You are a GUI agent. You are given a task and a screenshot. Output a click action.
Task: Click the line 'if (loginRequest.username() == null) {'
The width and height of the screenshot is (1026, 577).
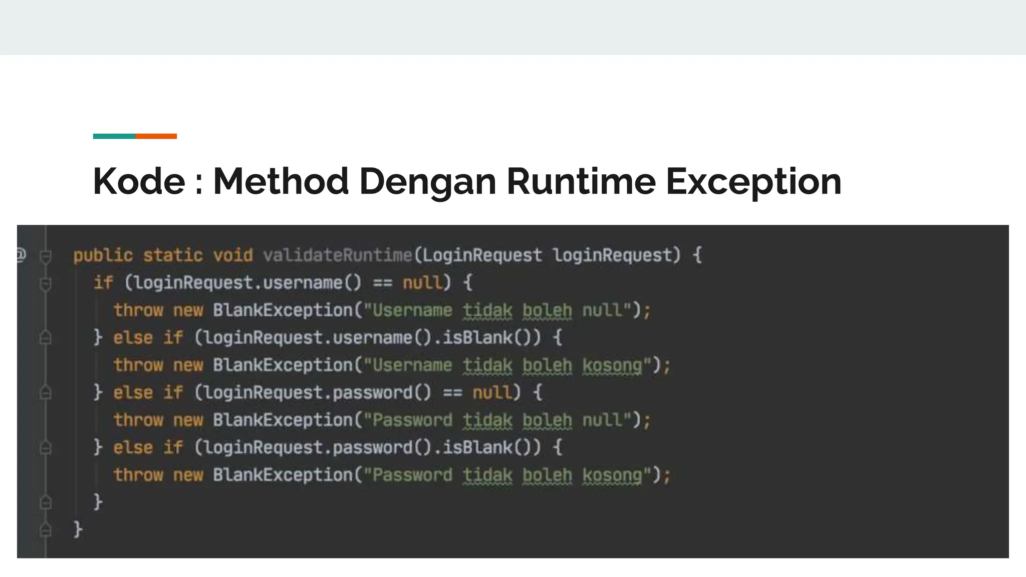[x=283, y=283]
